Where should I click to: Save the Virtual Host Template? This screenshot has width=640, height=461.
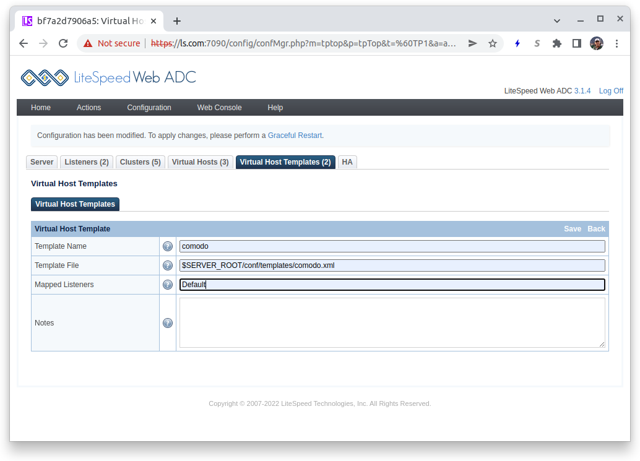click(x=573, y=229)
